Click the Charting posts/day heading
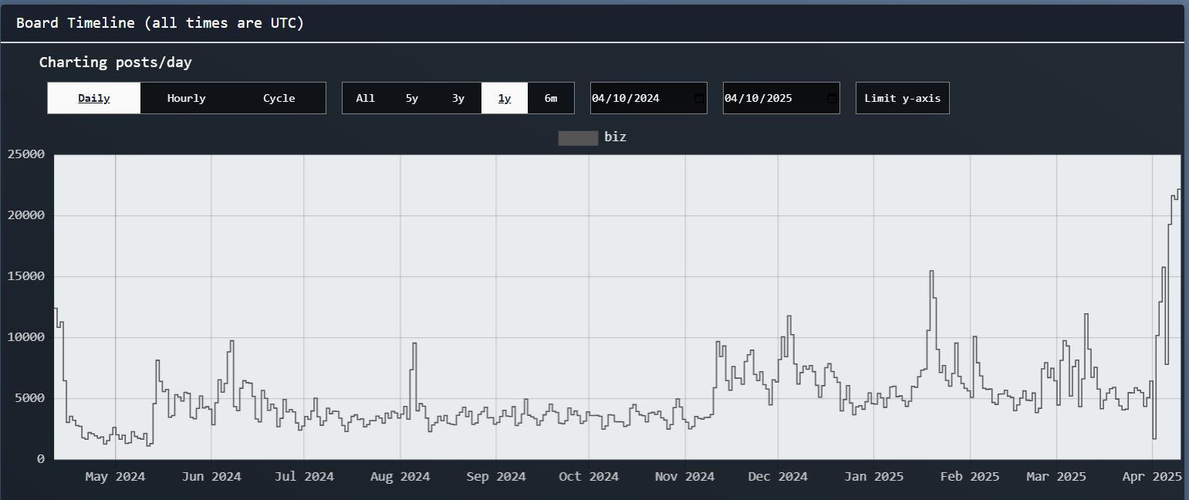The width and height of the screenshot is (1189, 500). point(116,62)
